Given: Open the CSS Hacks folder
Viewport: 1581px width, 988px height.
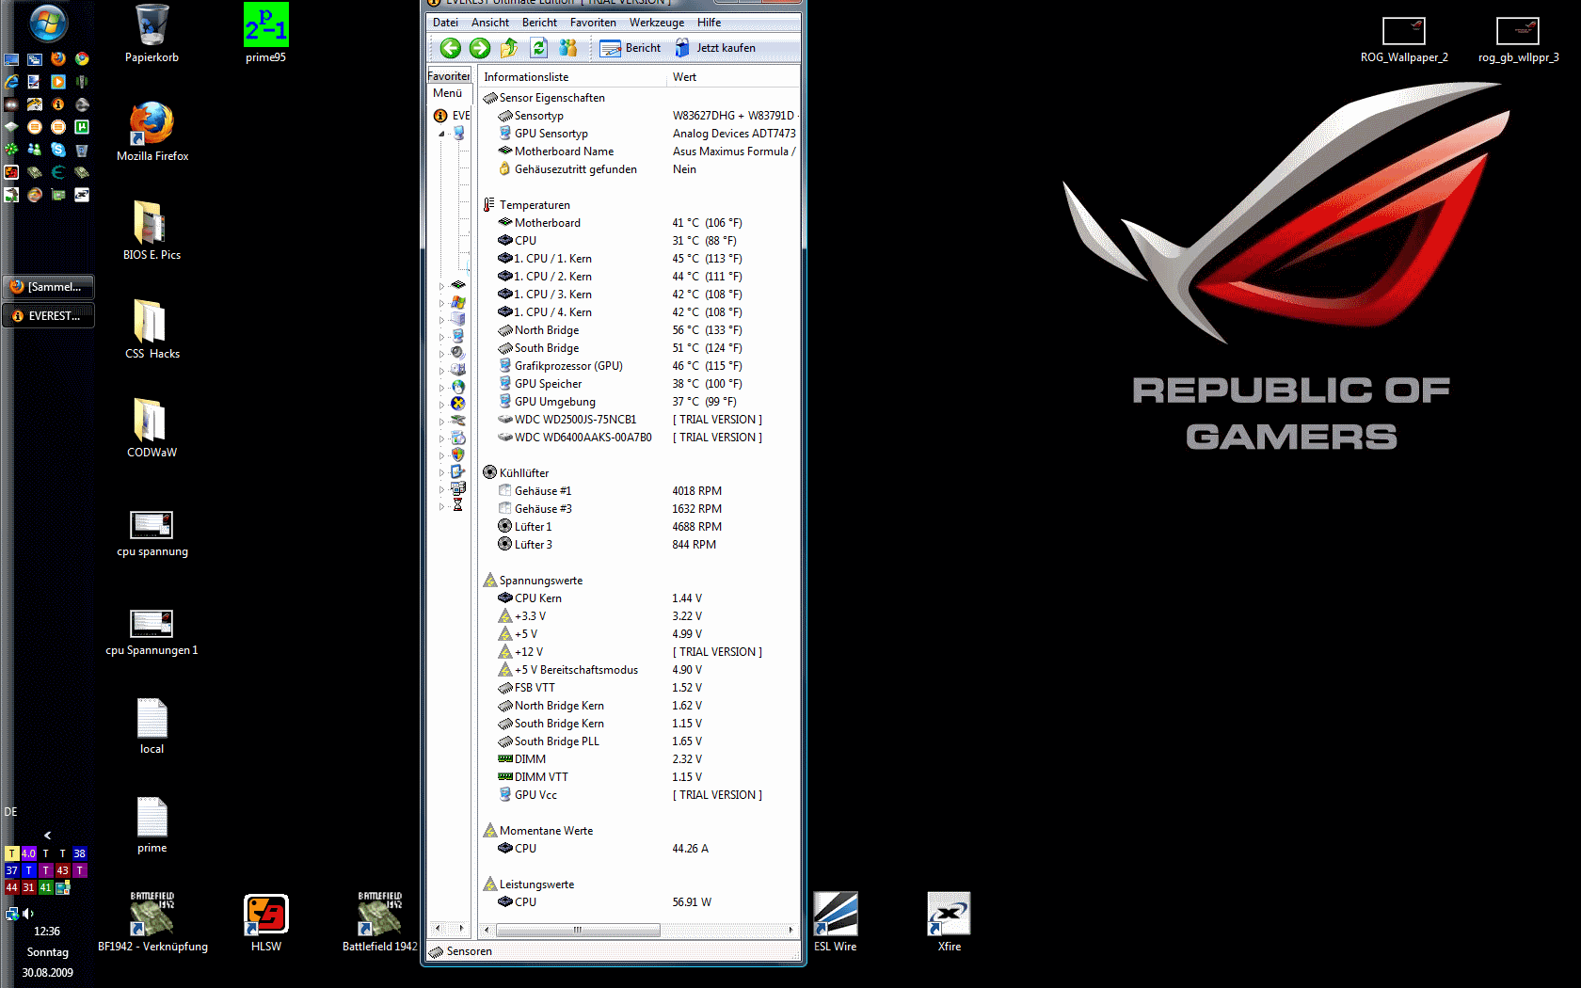Looking at the screenshot, I should click(152, 329).
